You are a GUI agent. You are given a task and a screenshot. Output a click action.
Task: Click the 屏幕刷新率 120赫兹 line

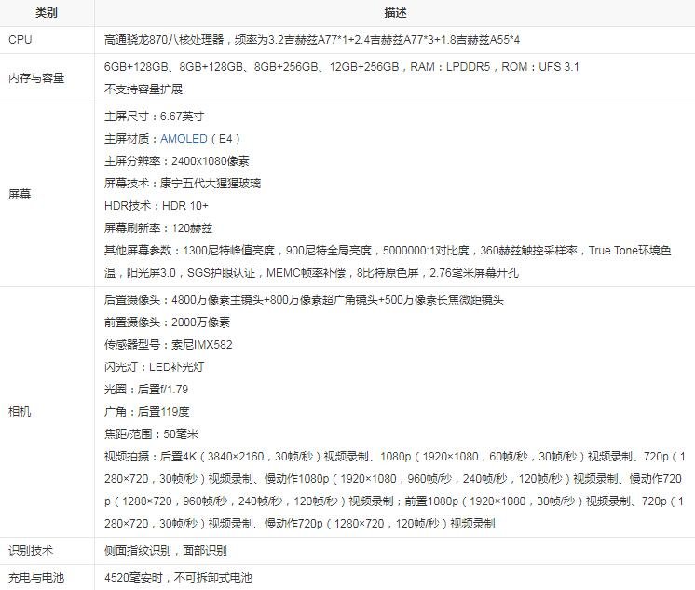[x=158, y=228]
